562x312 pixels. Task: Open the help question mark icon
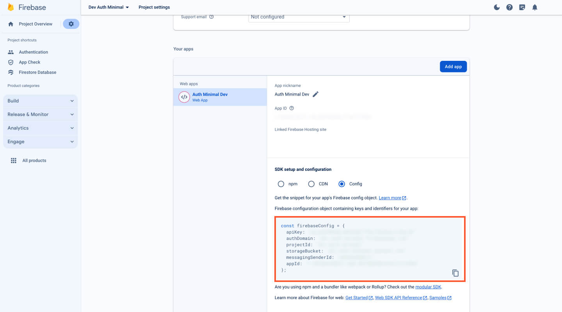pyautogui.click(x=509, y=7)
